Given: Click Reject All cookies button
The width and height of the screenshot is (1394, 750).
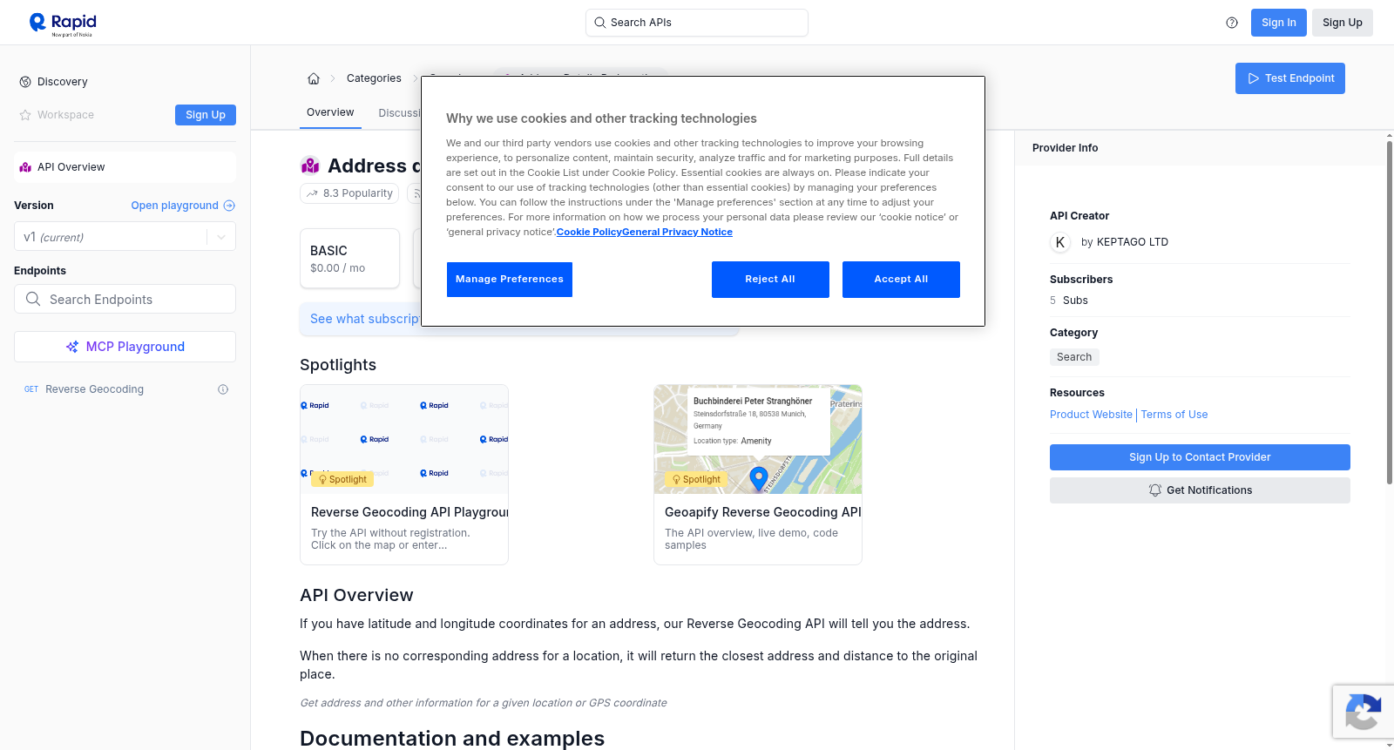Looking at the screenshot, I should click(770, 280).
